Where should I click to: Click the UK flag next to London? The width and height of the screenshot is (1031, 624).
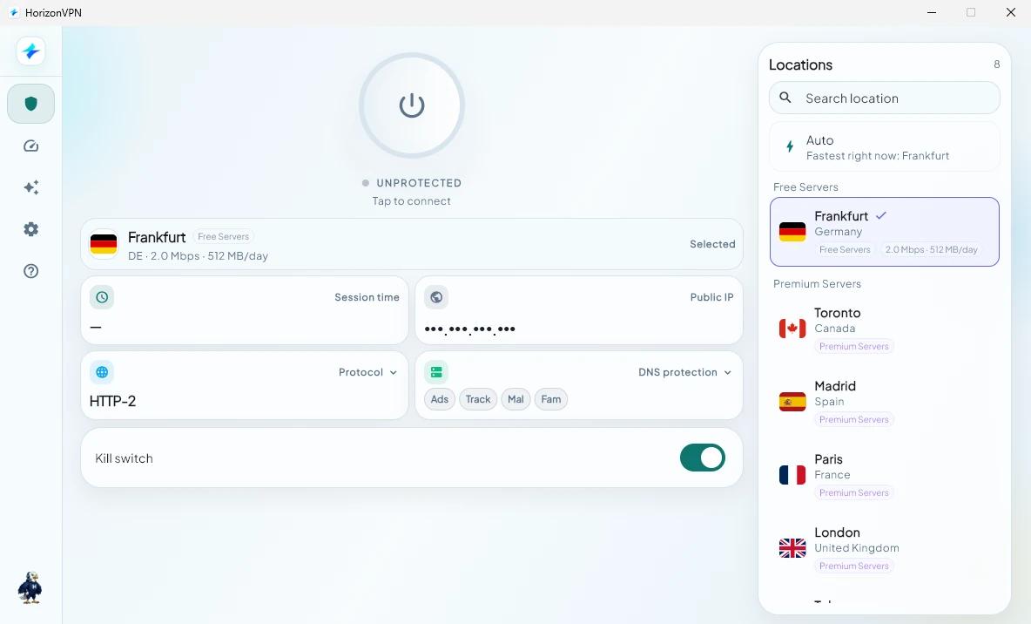click(x=792, y=547)
